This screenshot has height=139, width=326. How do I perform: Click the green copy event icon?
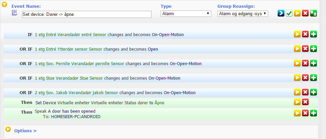coord(313,13)
